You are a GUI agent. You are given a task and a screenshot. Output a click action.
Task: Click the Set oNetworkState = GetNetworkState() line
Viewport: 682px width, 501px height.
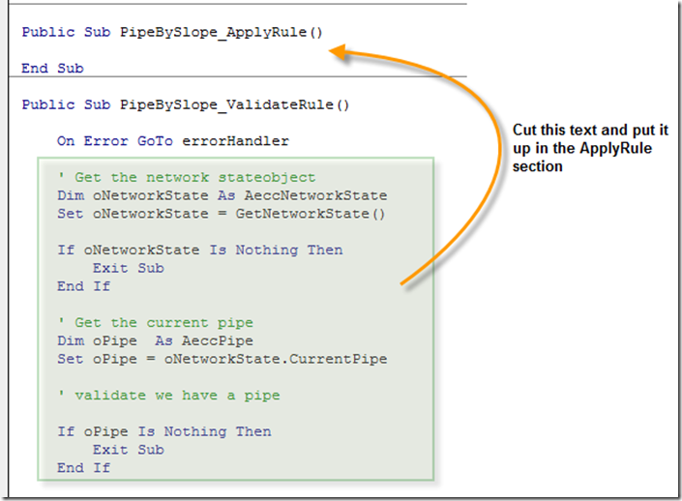(x=221, y=214)
